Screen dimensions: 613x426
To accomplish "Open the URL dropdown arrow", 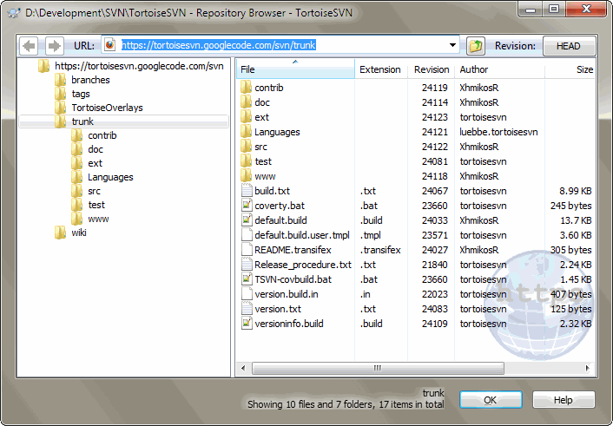I will coord(452,45).
